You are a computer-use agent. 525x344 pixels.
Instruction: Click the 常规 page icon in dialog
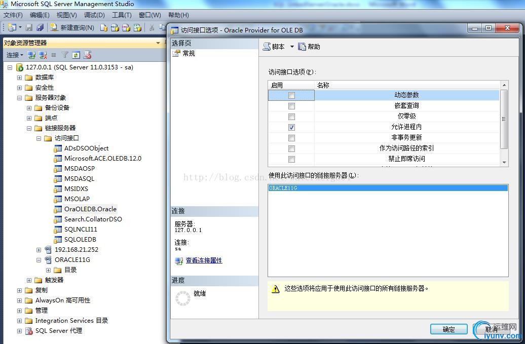pos(176,54)
